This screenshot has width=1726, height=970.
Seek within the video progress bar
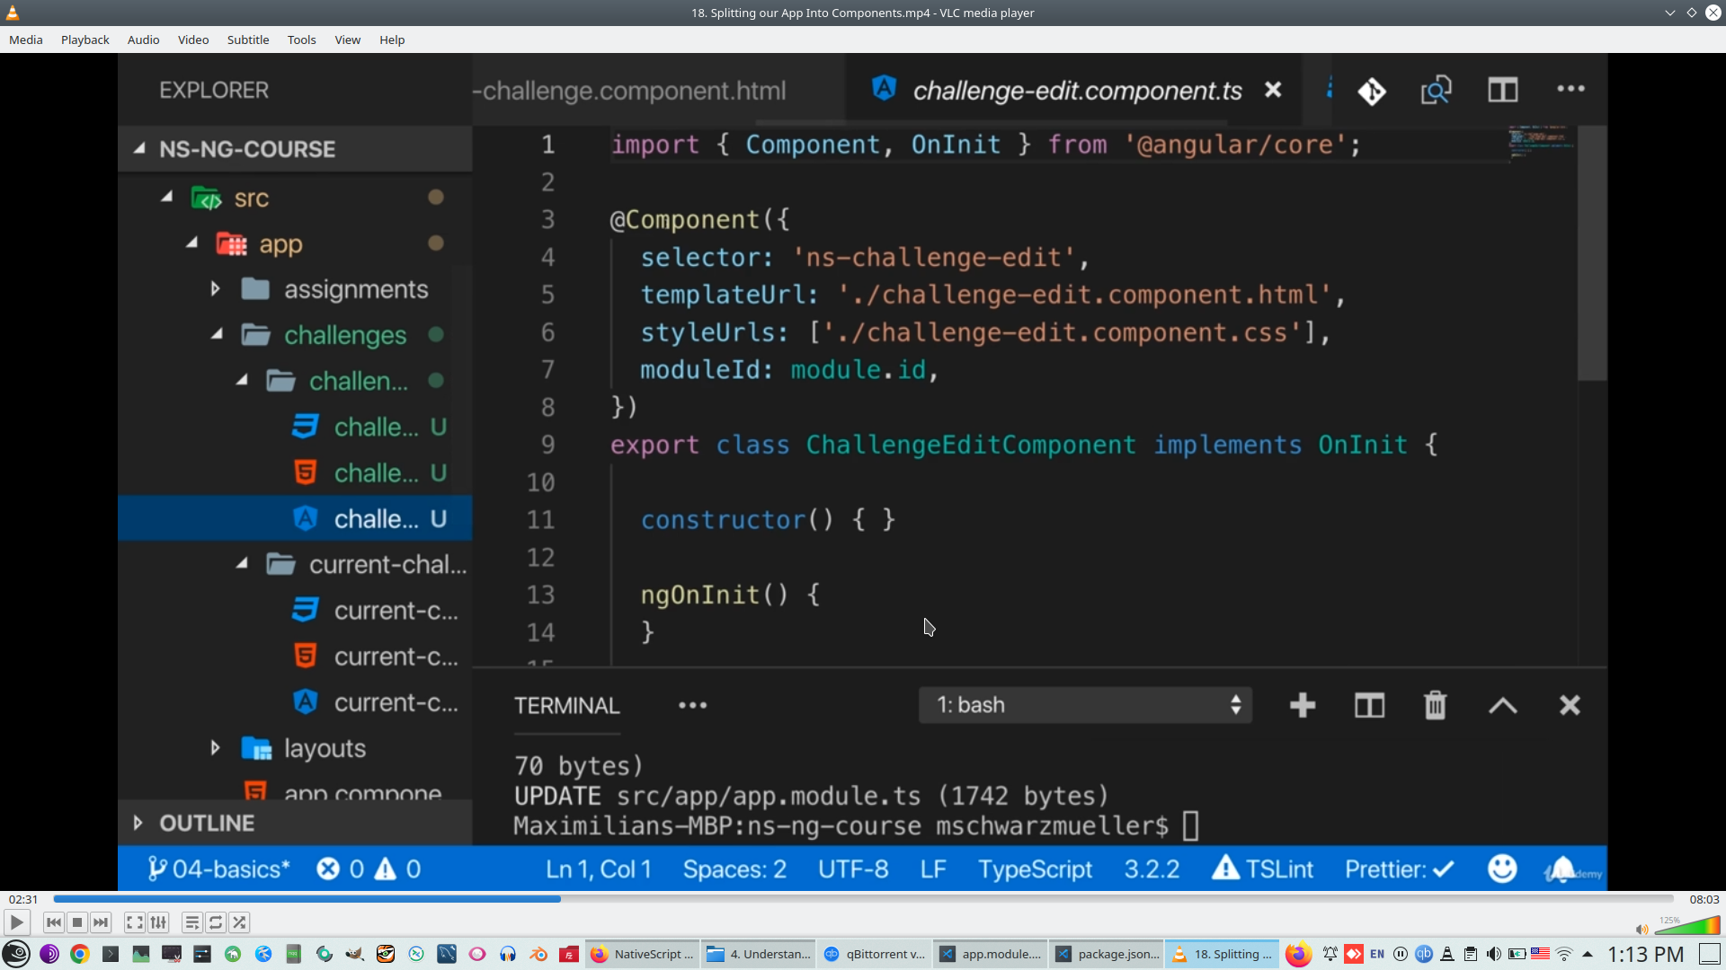[863, 899]
